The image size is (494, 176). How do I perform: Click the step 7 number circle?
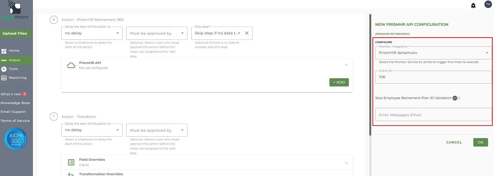(54, 117)
